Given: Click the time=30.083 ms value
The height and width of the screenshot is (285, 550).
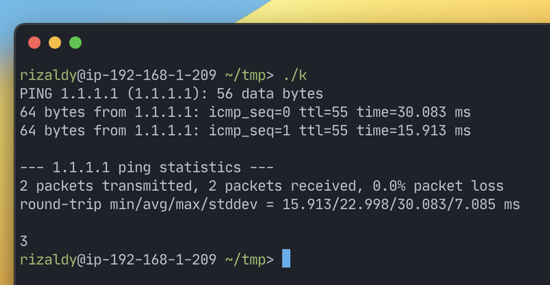Looking at the screenshot, I should (414, 112).
